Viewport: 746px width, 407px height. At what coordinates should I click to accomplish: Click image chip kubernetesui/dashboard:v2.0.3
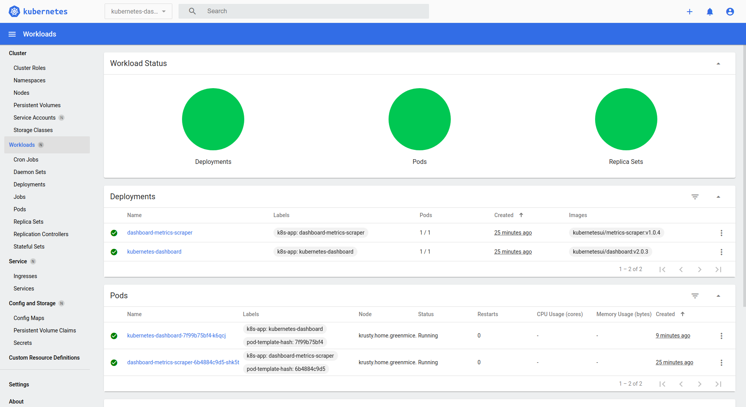click(611, 252)
